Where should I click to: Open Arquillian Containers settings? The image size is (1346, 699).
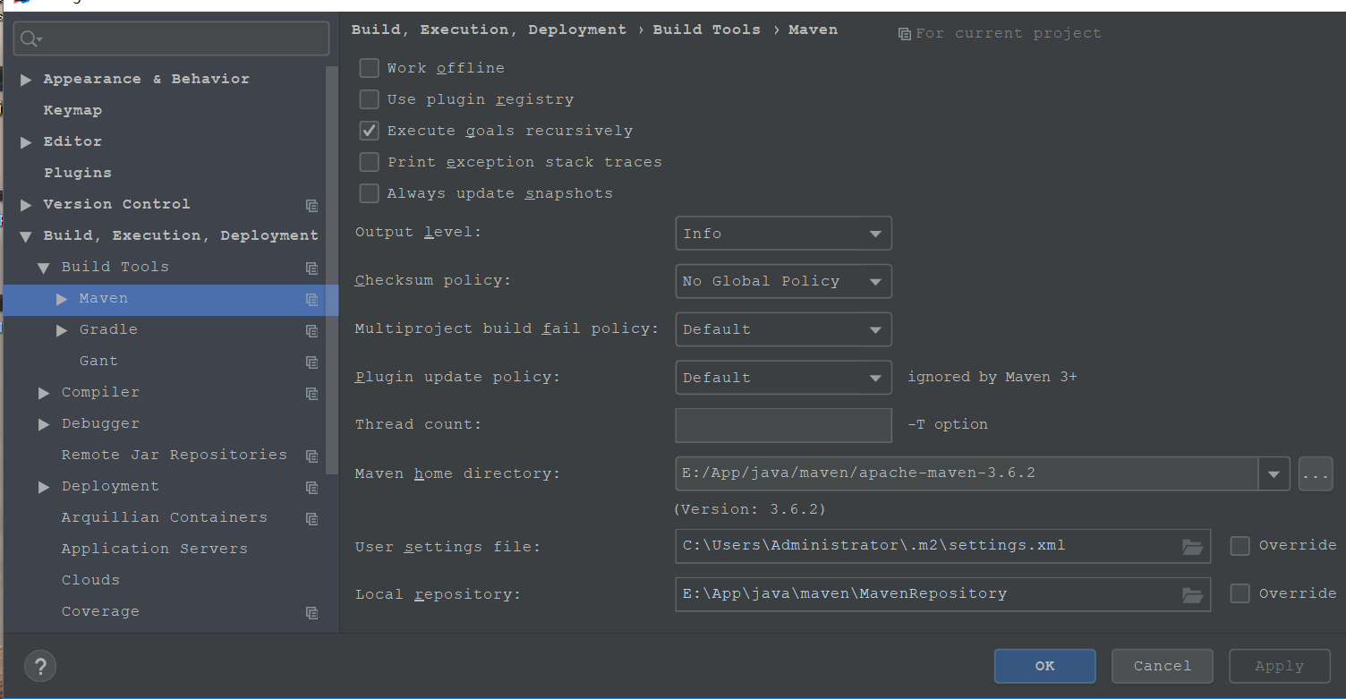[164, 517]
